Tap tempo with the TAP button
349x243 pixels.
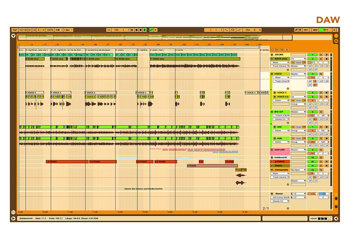(x=15, y=30)
